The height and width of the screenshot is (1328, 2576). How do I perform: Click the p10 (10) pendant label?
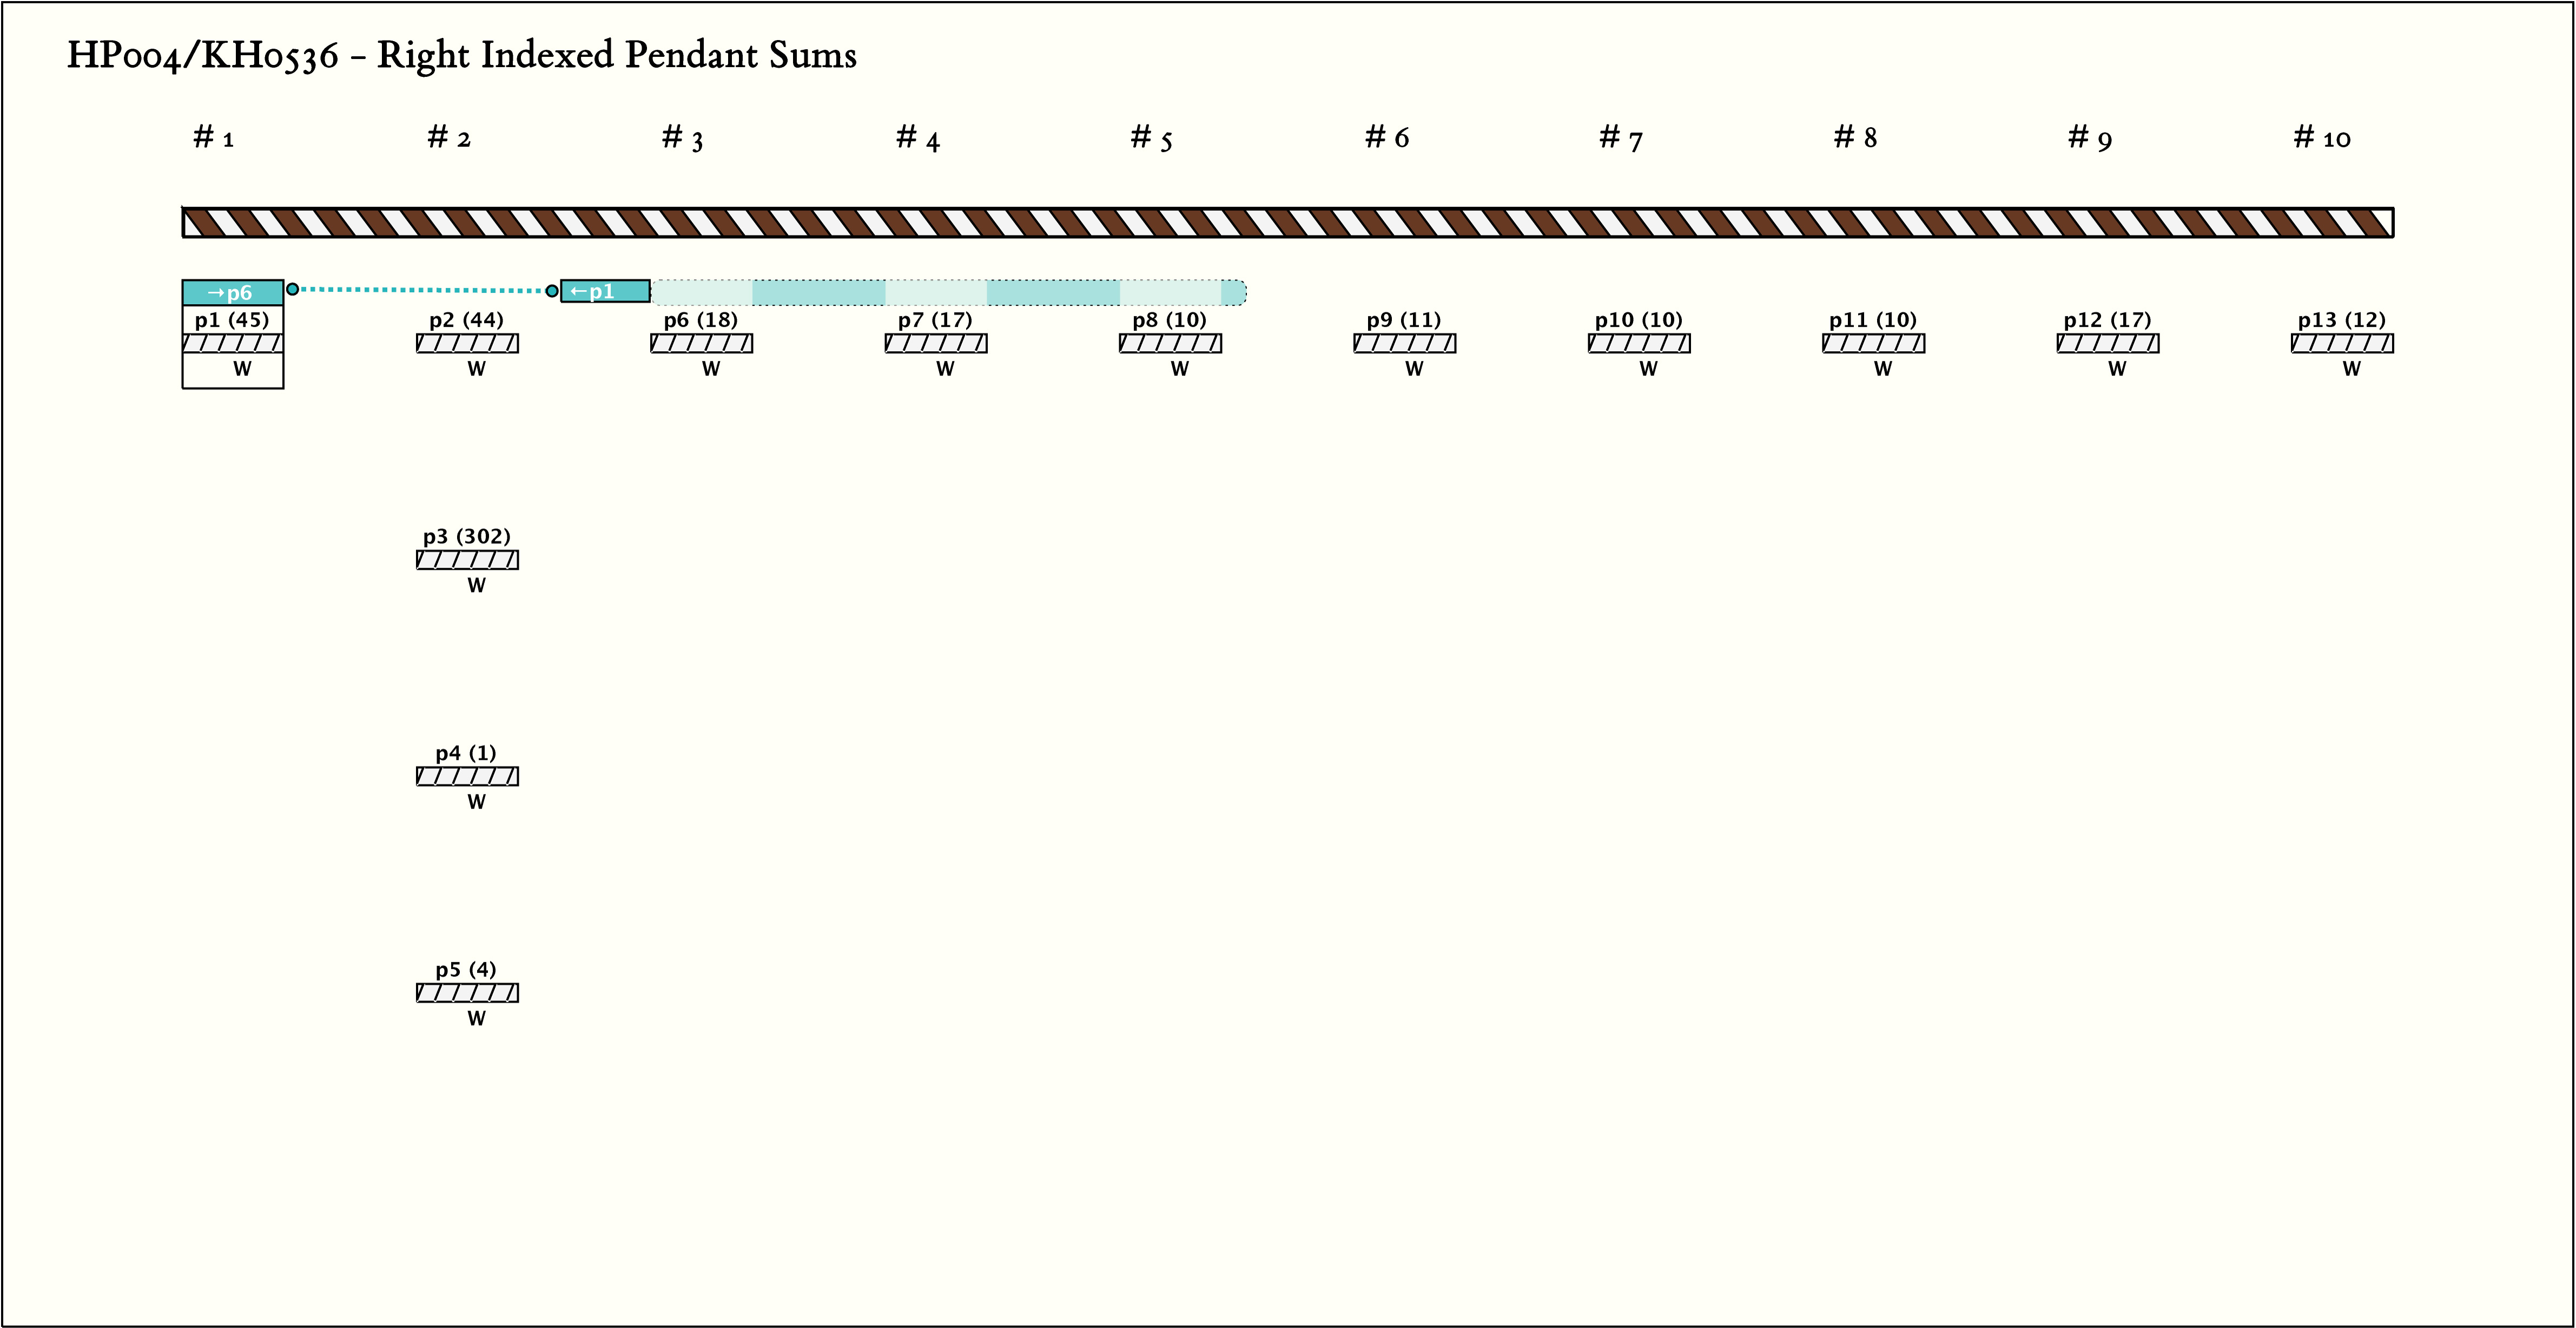(1638, 320)
